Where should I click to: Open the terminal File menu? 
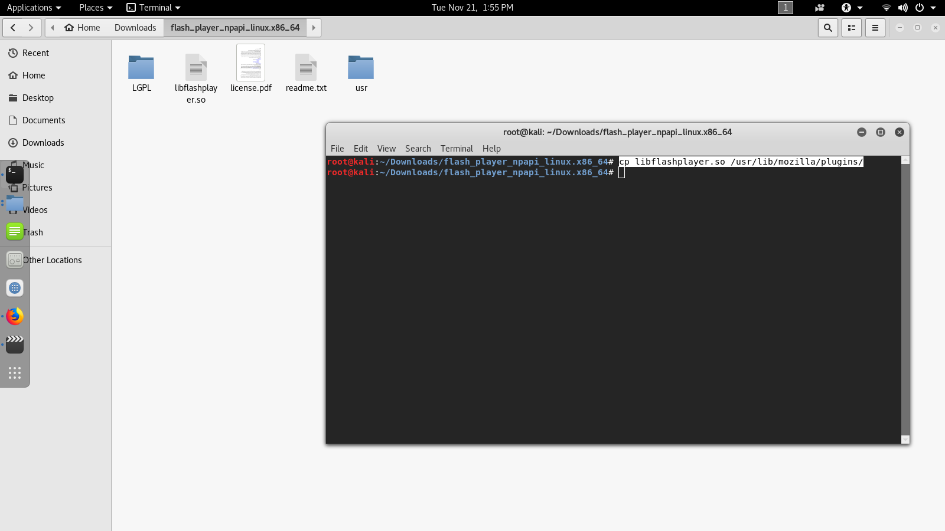tap(337, 149)
